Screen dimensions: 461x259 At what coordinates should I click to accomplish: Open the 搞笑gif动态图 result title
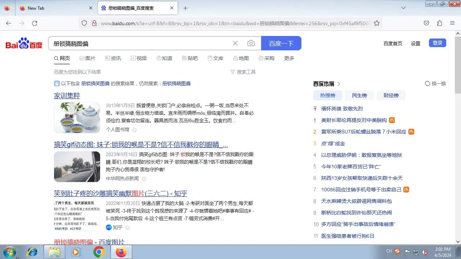(141, 145)
